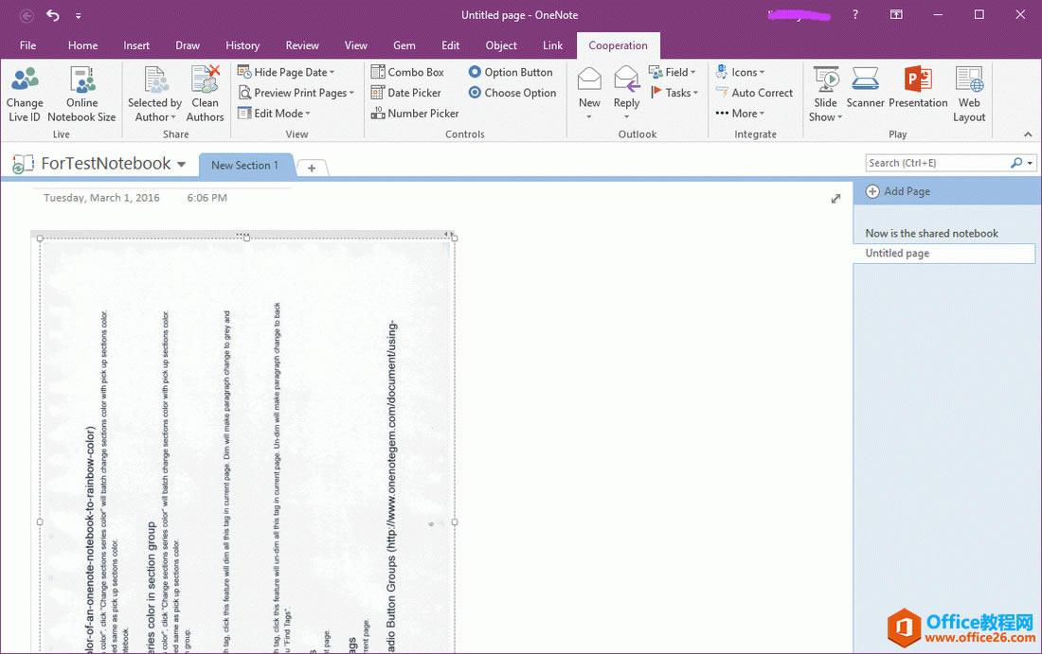Open the search scope dropdown arrow
Viewport: 1042px width, 654px height.
(x=1030, y=164)
